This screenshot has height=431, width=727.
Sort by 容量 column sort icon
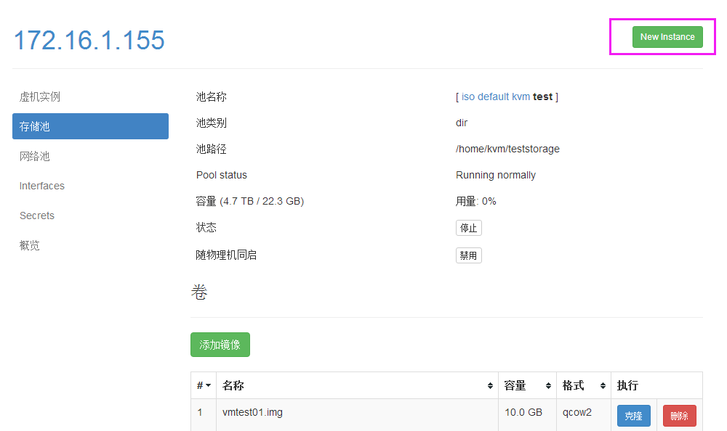pos(548,385)
